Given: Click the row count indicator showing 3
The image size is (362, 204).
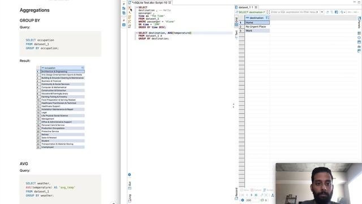Looking at the screenshot, I should (x=264, y=200).
